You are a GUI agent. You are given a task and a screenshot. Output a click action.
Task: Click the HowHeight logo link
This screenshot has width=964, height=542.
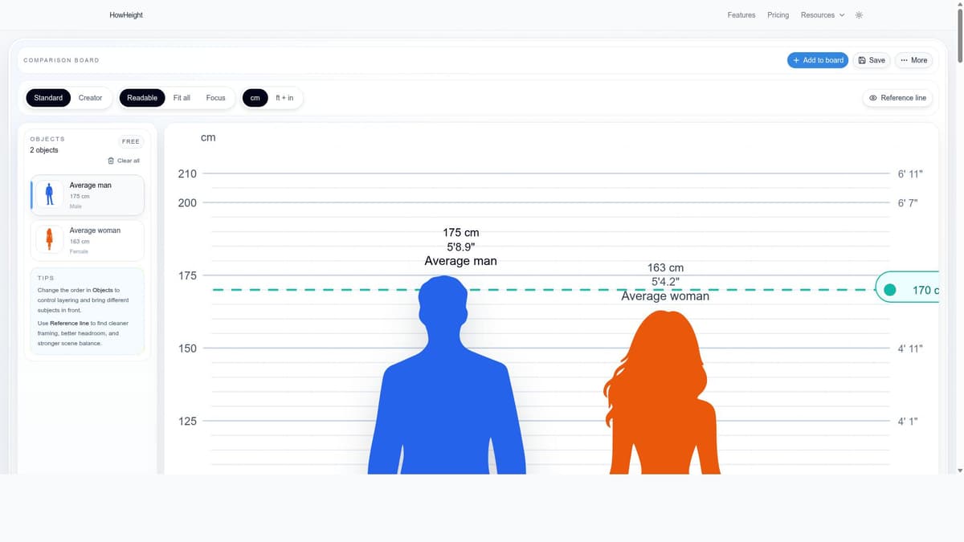126,15
